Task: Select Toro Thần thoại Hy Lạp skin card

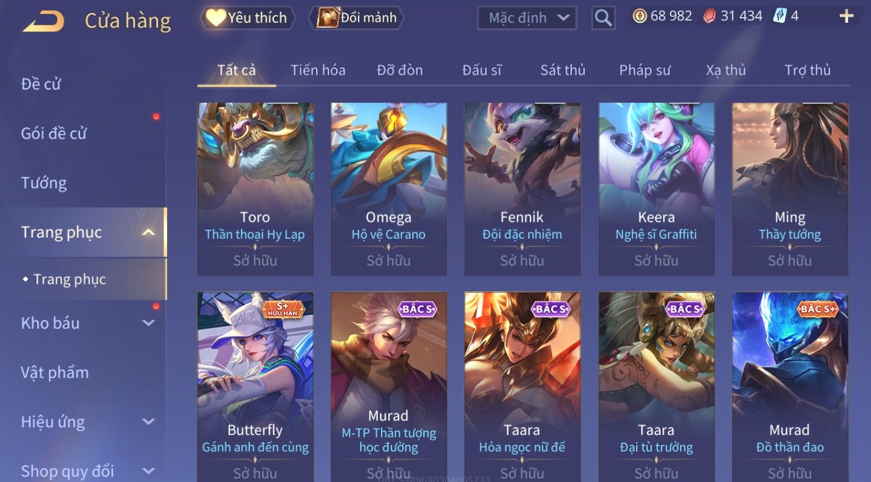Action: (255, 189)
